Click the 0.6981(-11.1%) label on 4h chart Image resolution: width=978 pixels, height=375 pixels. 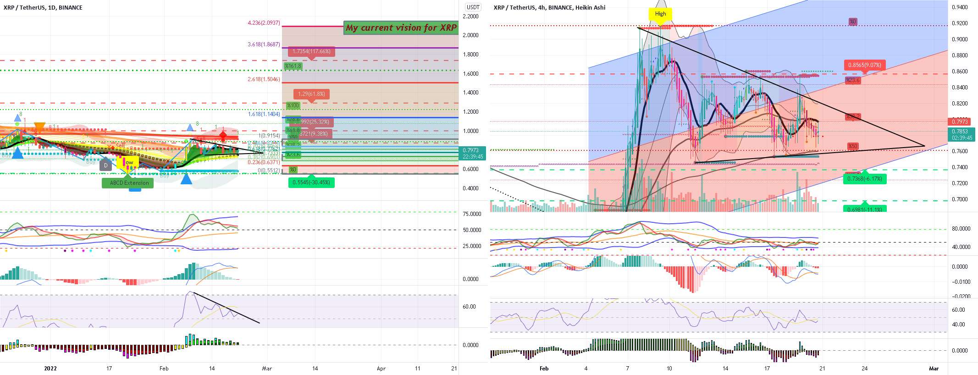(x=864, y=209)
